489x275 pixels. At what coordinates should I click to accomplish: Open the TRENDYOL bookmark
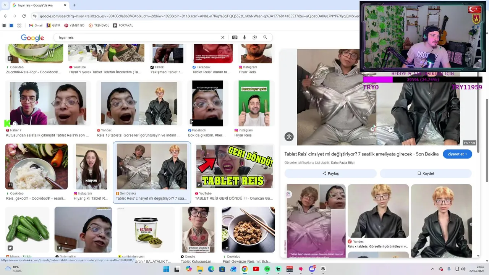99,26
